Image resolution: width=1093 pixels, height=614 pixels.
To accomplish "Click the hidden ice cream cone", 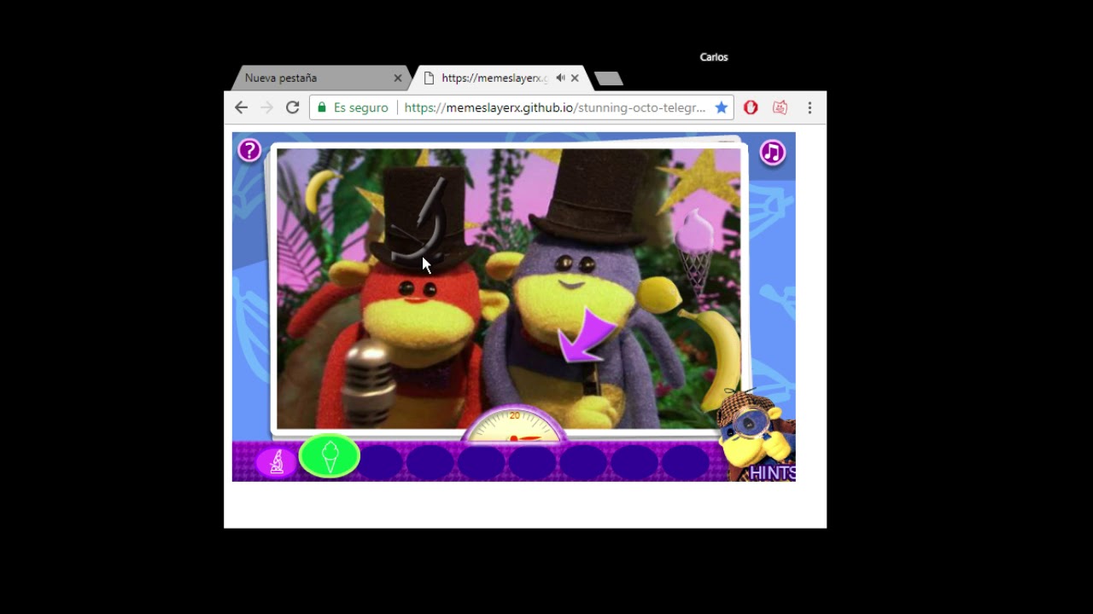I will [697, 252].
